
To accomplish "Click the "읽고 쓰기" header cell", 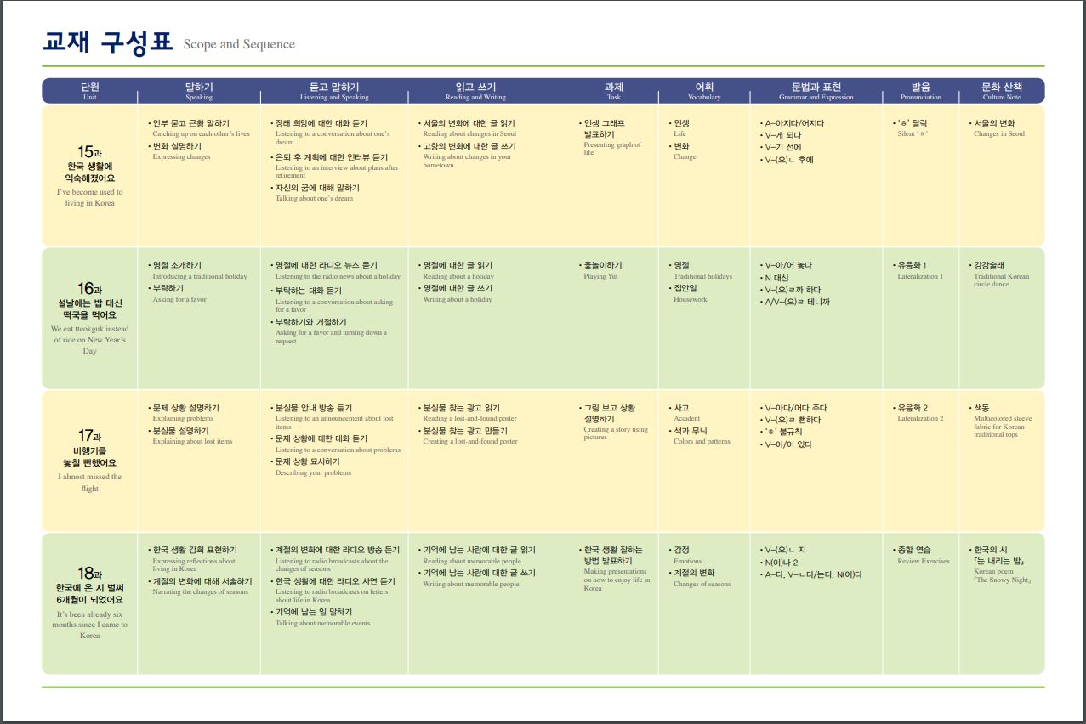I will 475,91.
